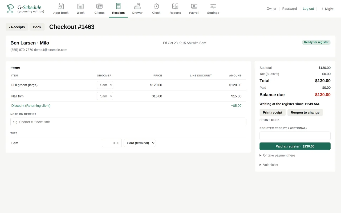Click the Owner link

click(x=271, y=9)
